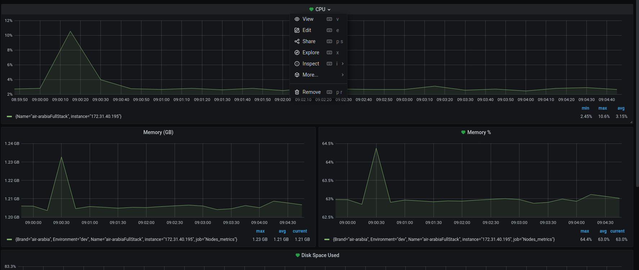This screenshot has height=270, width=639.
Task: Choose Share from the panel menu
Action: [x=309, y=41]
